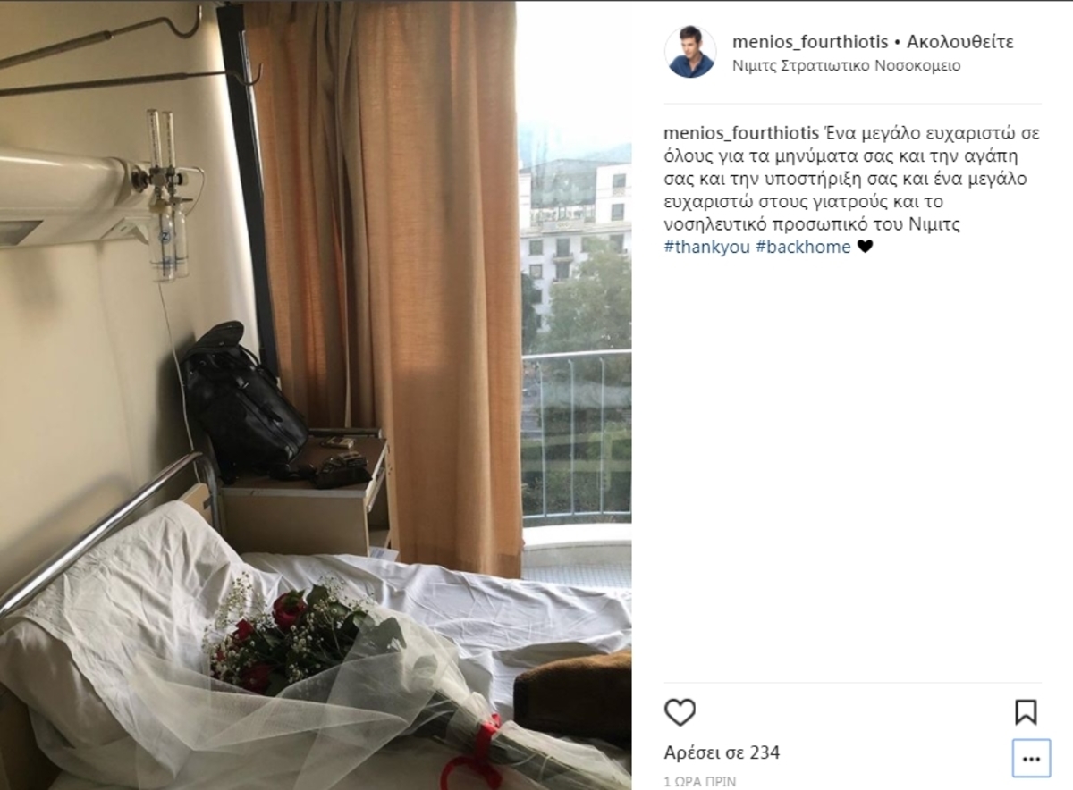This screenshot has width=1073, height=790.
Task: View who liked: Αρέσει σε 234
Action: 722,753
